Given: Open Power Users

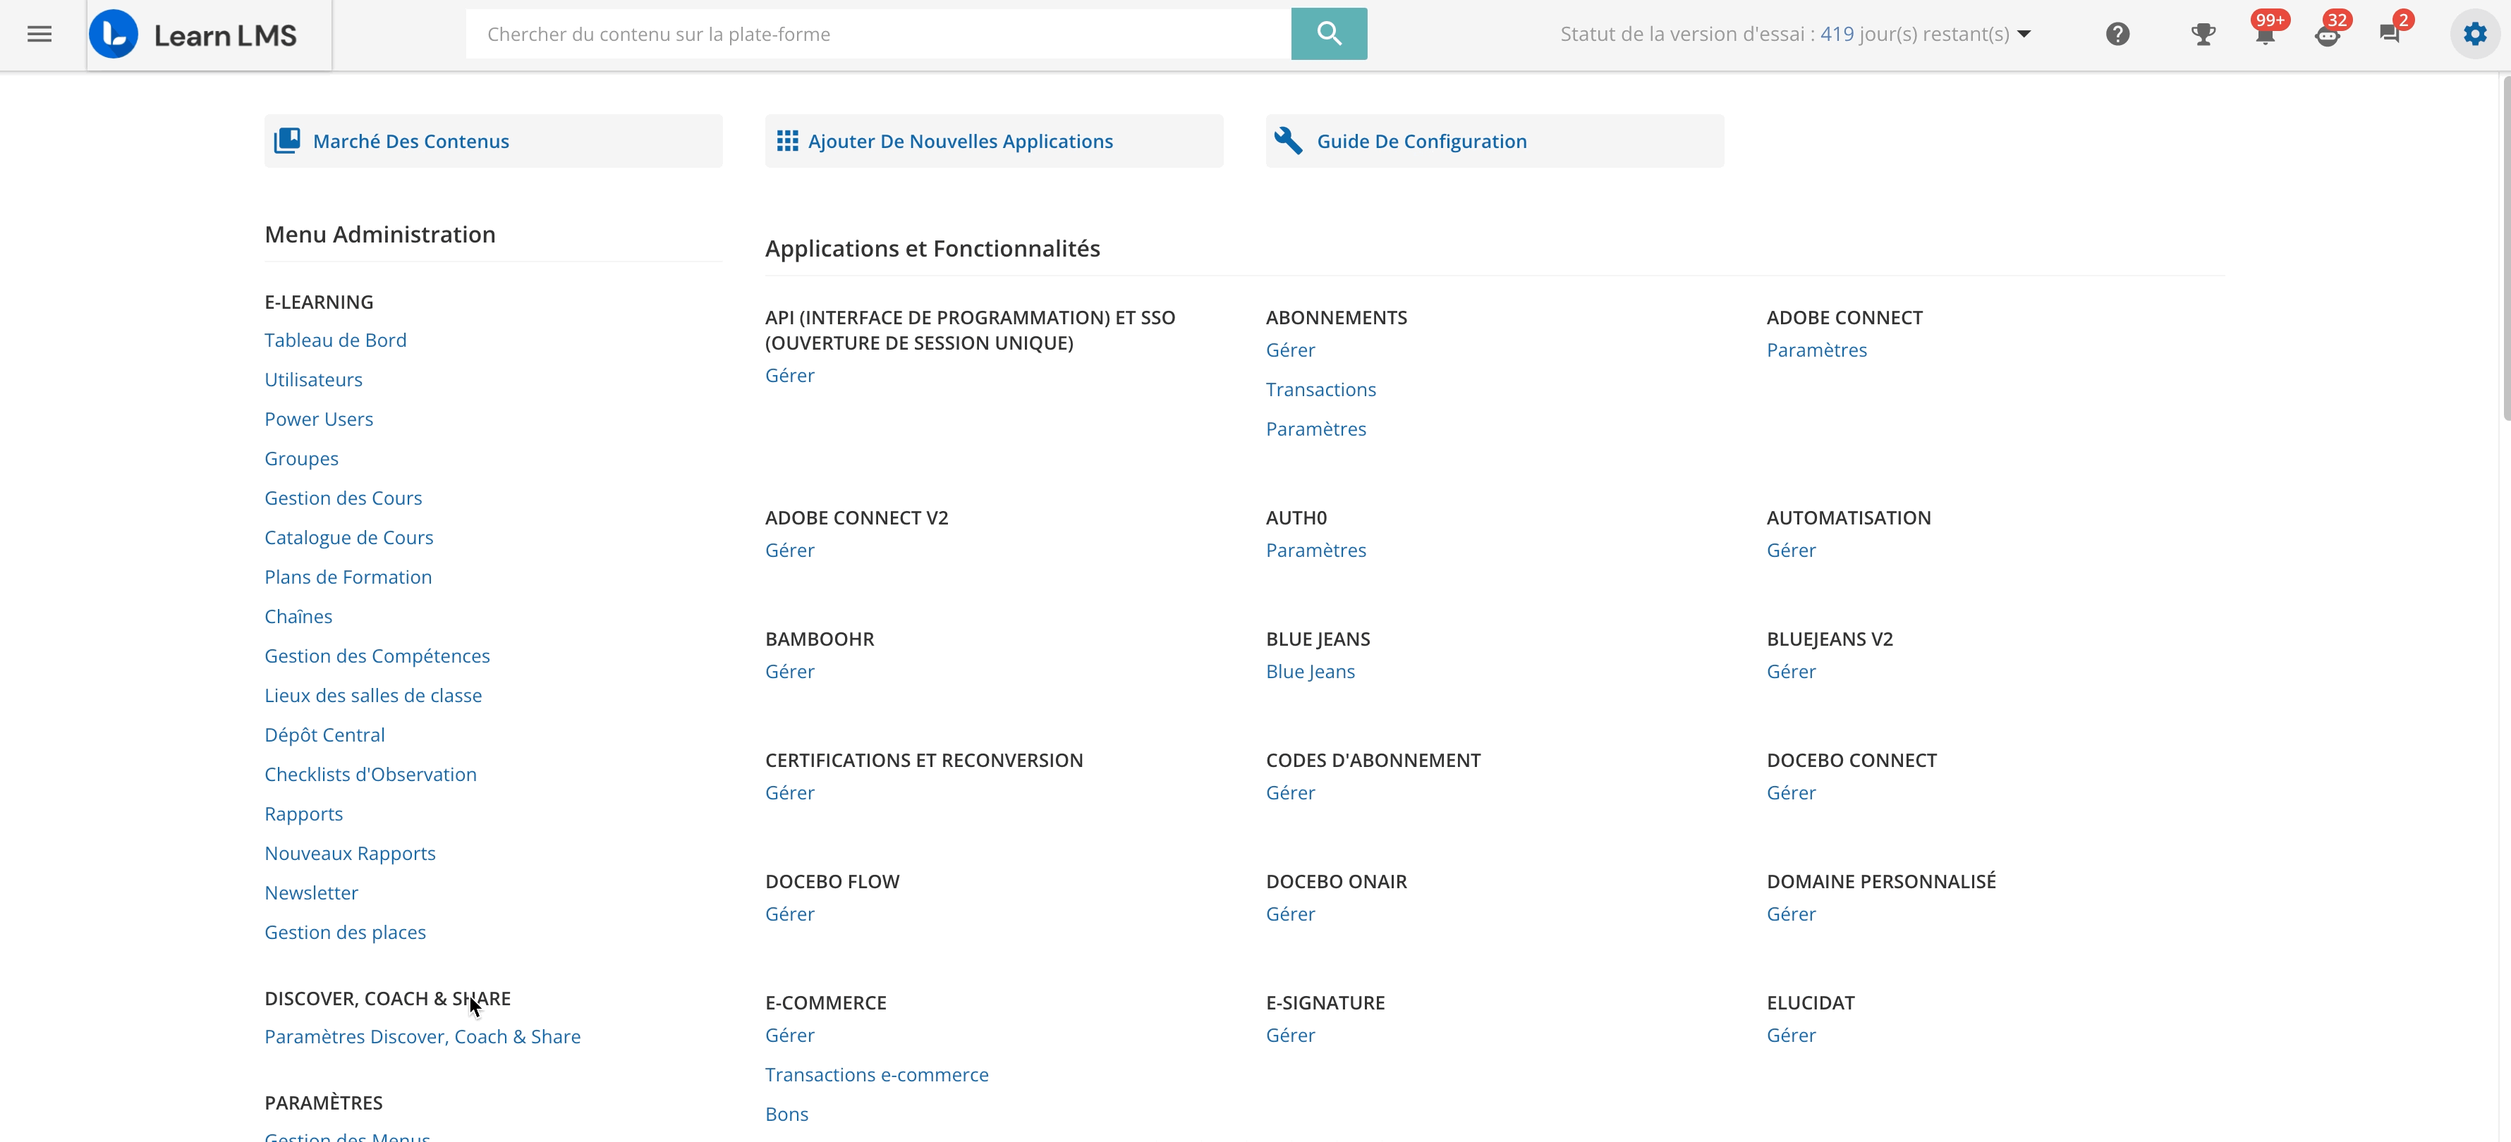Looking at the screenshot, I should point(319,419).
